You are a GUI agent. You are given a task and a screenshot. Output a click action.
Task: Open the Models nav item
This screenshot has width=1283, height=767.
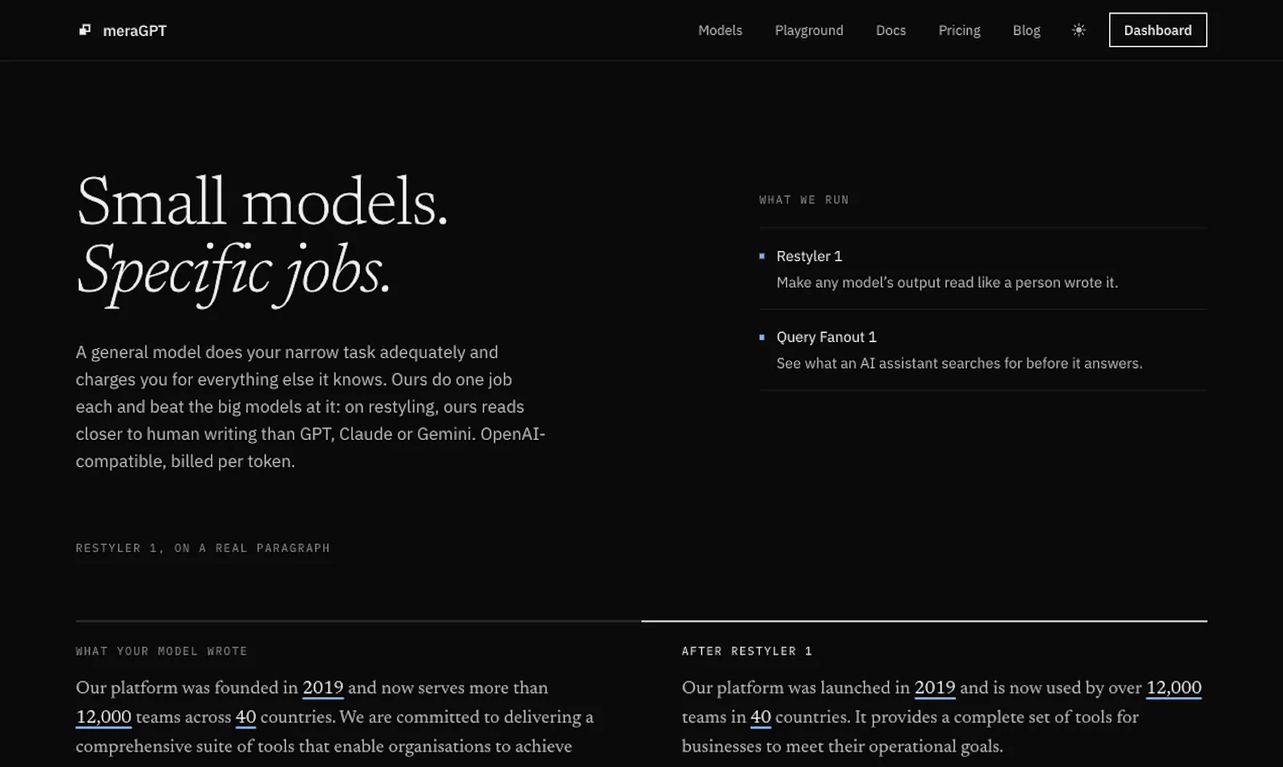click(x=720, y=30)
